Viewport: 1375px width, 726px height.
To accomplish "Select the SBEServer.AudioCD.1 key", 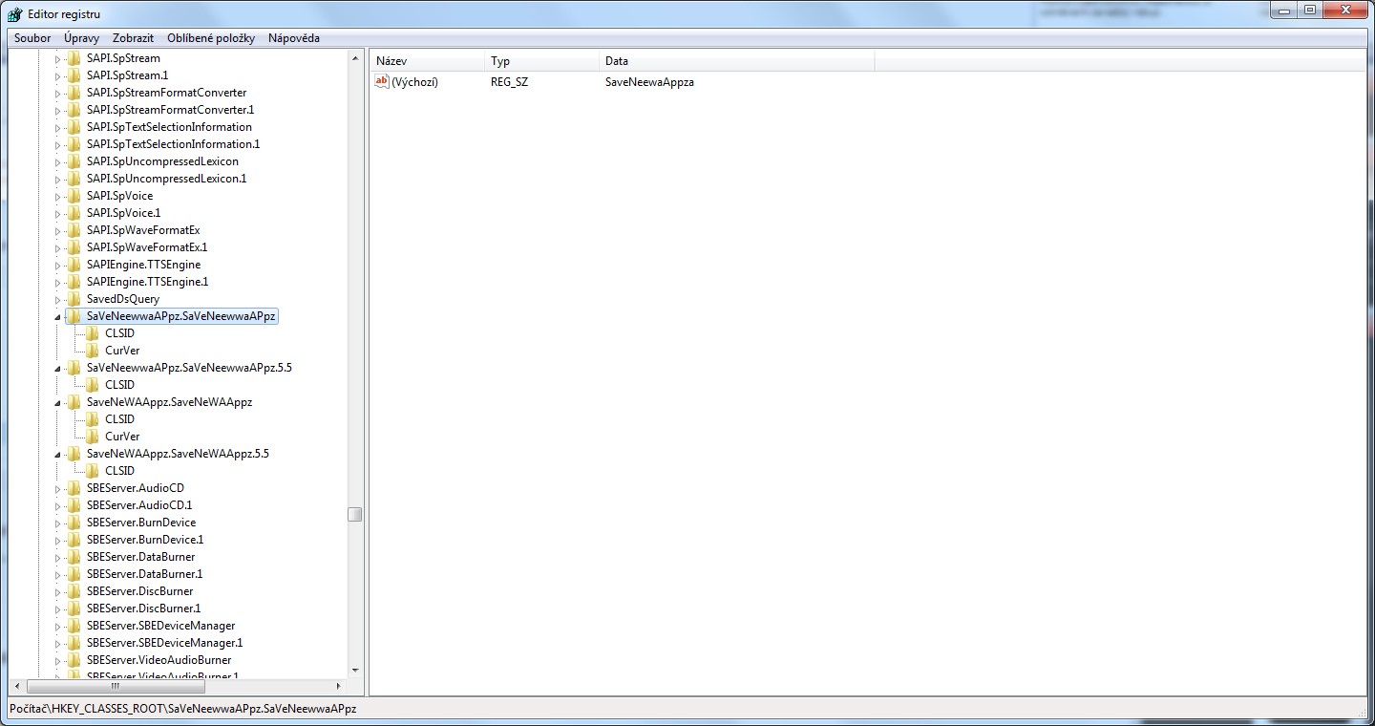I will (139, 505).
